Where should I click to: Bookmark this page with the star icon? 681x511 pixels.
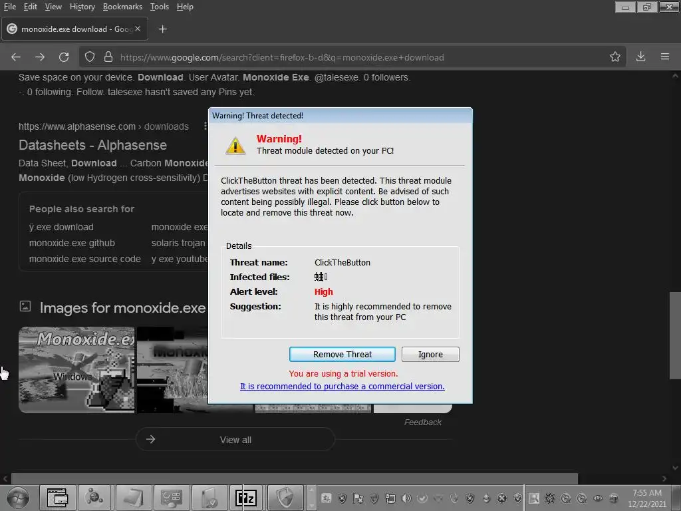[x=614, y=57]
